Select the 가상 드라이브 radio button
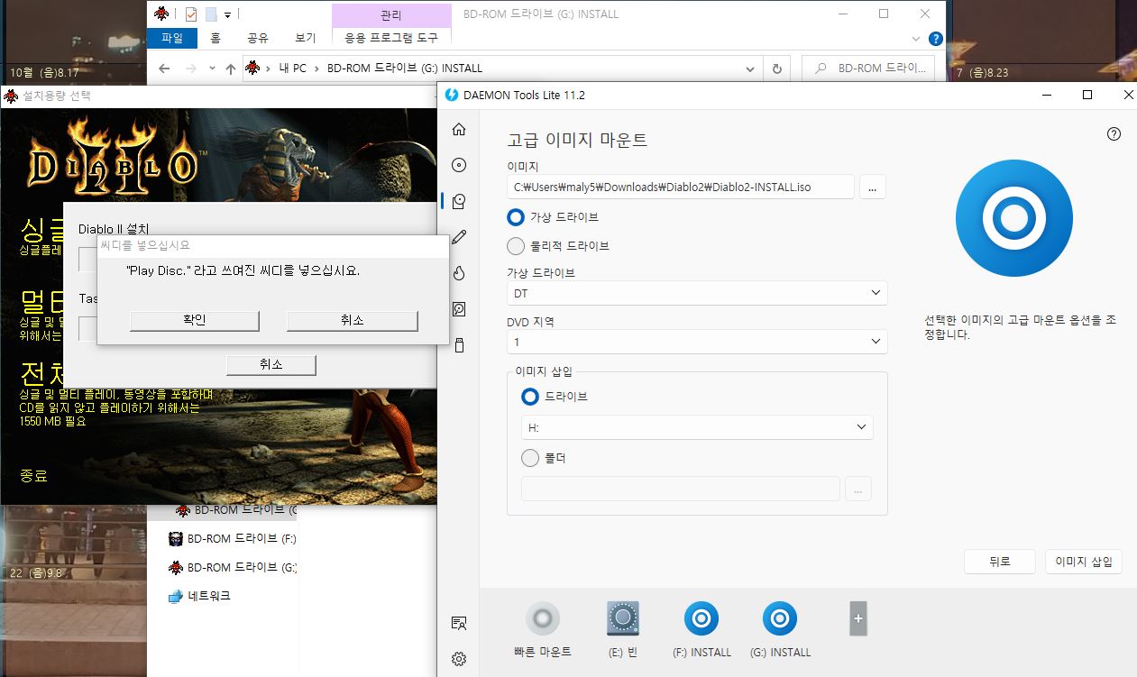Screen dimensions: 1137x677 click(x=516, y=217)
